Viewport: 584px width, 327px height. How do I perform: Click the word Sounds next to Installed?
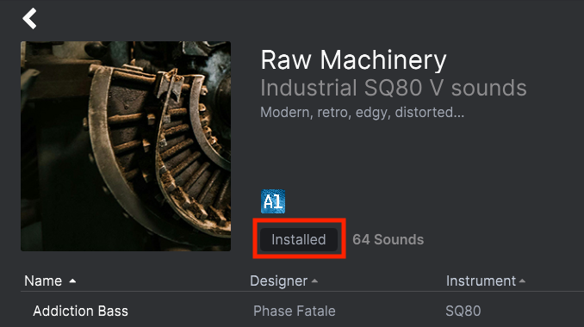399,239
